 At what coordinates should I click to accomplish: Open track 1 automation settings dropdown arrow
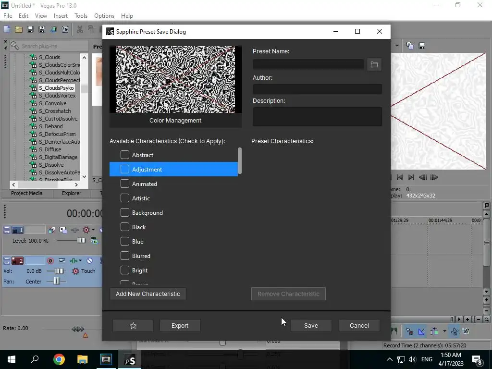[93, 230]
